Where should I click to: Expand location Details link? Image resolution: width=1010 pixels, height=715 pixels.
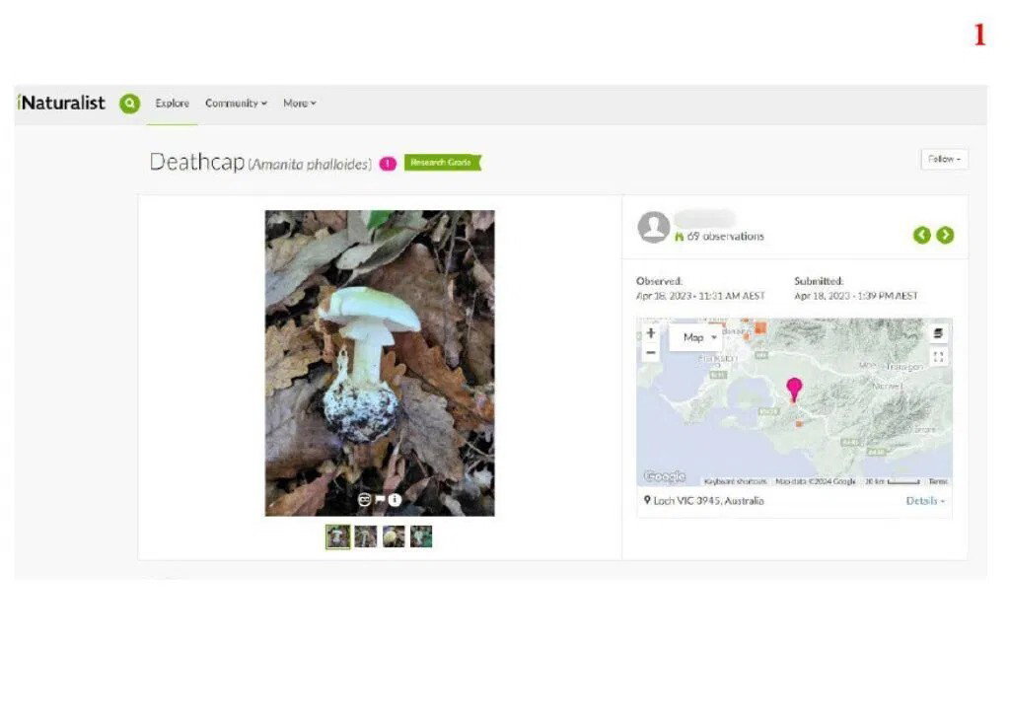pos(925,501)
